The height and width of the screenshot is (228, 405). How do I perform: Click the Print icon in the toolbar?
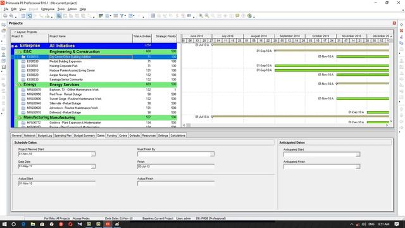tap(5, 16)
